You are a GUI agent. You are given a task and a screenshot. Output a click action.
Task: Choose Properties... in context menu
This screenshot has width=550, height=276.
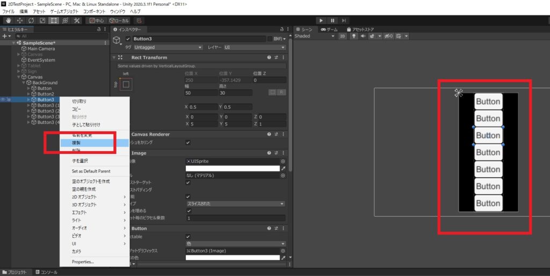pyautogui.click(x=95, y=262)
